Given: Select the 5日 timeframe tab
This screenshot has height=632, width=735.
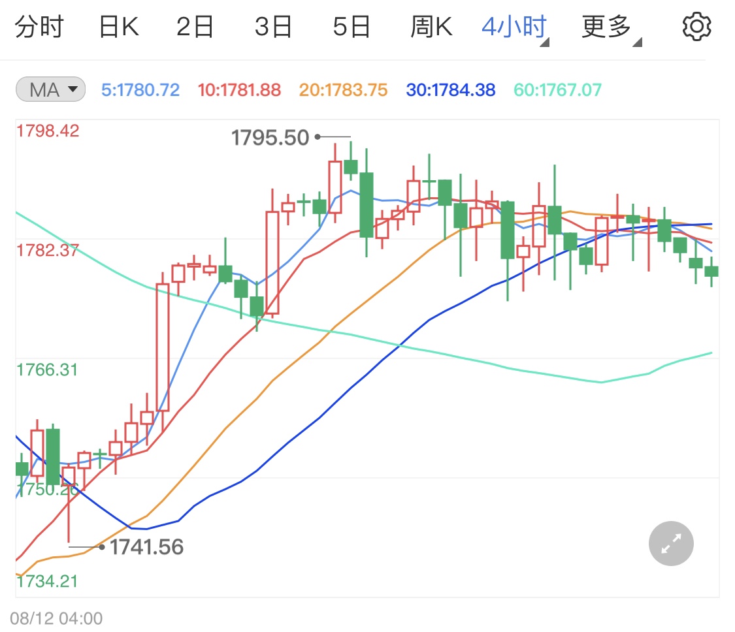Looking at the screenshot, I should tap(351, 27).
